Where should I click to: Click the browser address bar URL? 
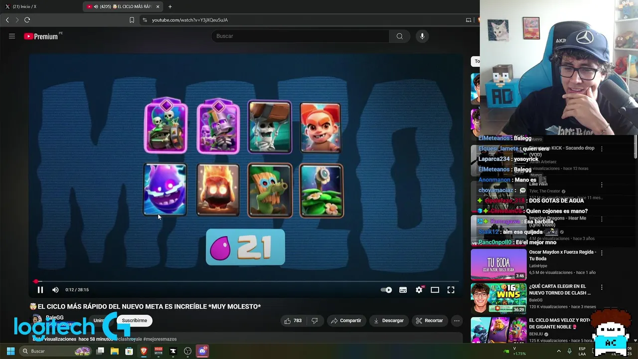point(190,20)
